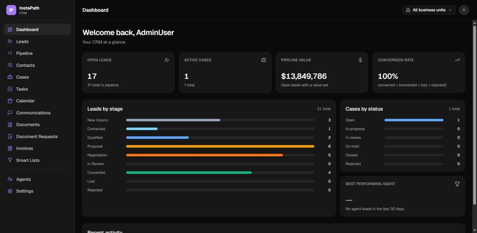
Task: Click the Open Leads card person icon
Action: tap(167, 60)
